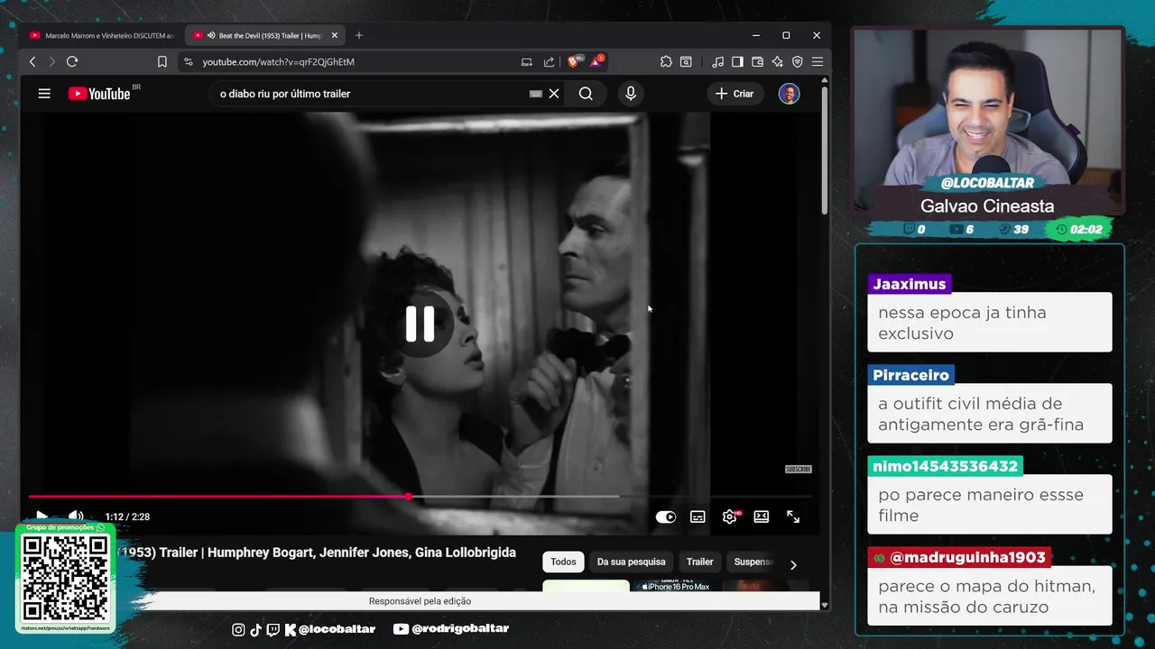Open iPhone 16 Pro Max video thumbnail
Viewport: 1155px width, 649px height.
[676, 586]
